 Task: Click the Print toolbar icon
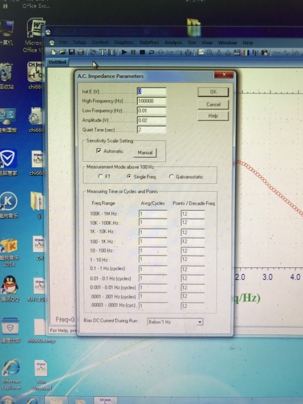[x=81, y=53]
